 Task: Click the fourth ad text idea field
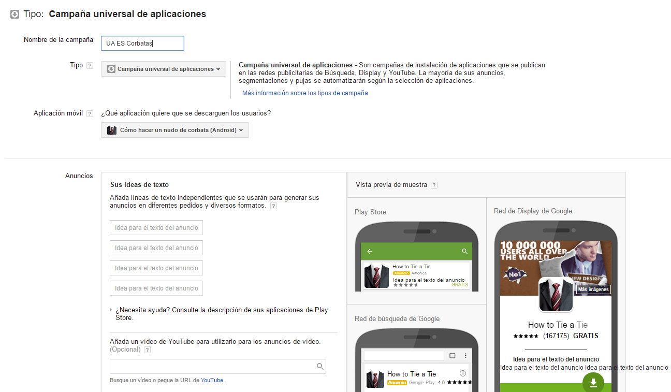pos(156,288)
